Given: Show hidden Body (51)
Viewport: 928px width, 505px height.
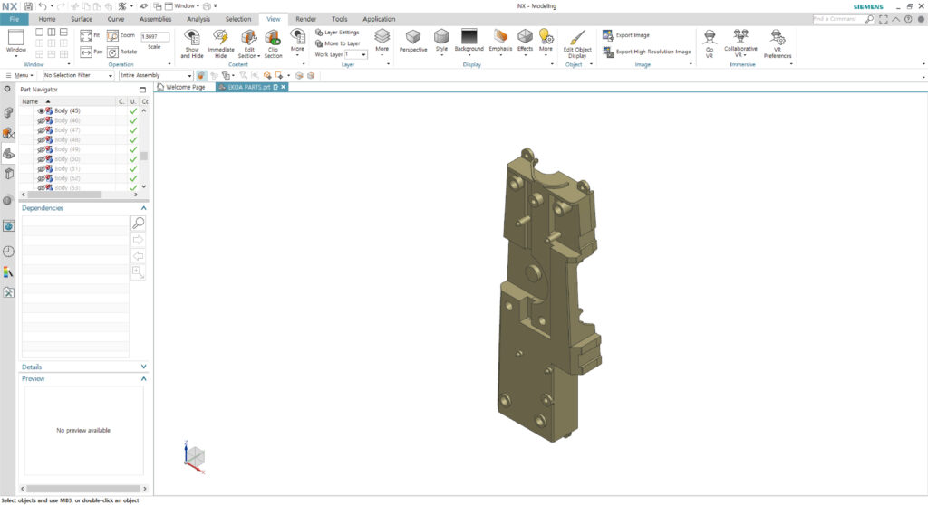Looking at the screenshot, I should point(42,168).
